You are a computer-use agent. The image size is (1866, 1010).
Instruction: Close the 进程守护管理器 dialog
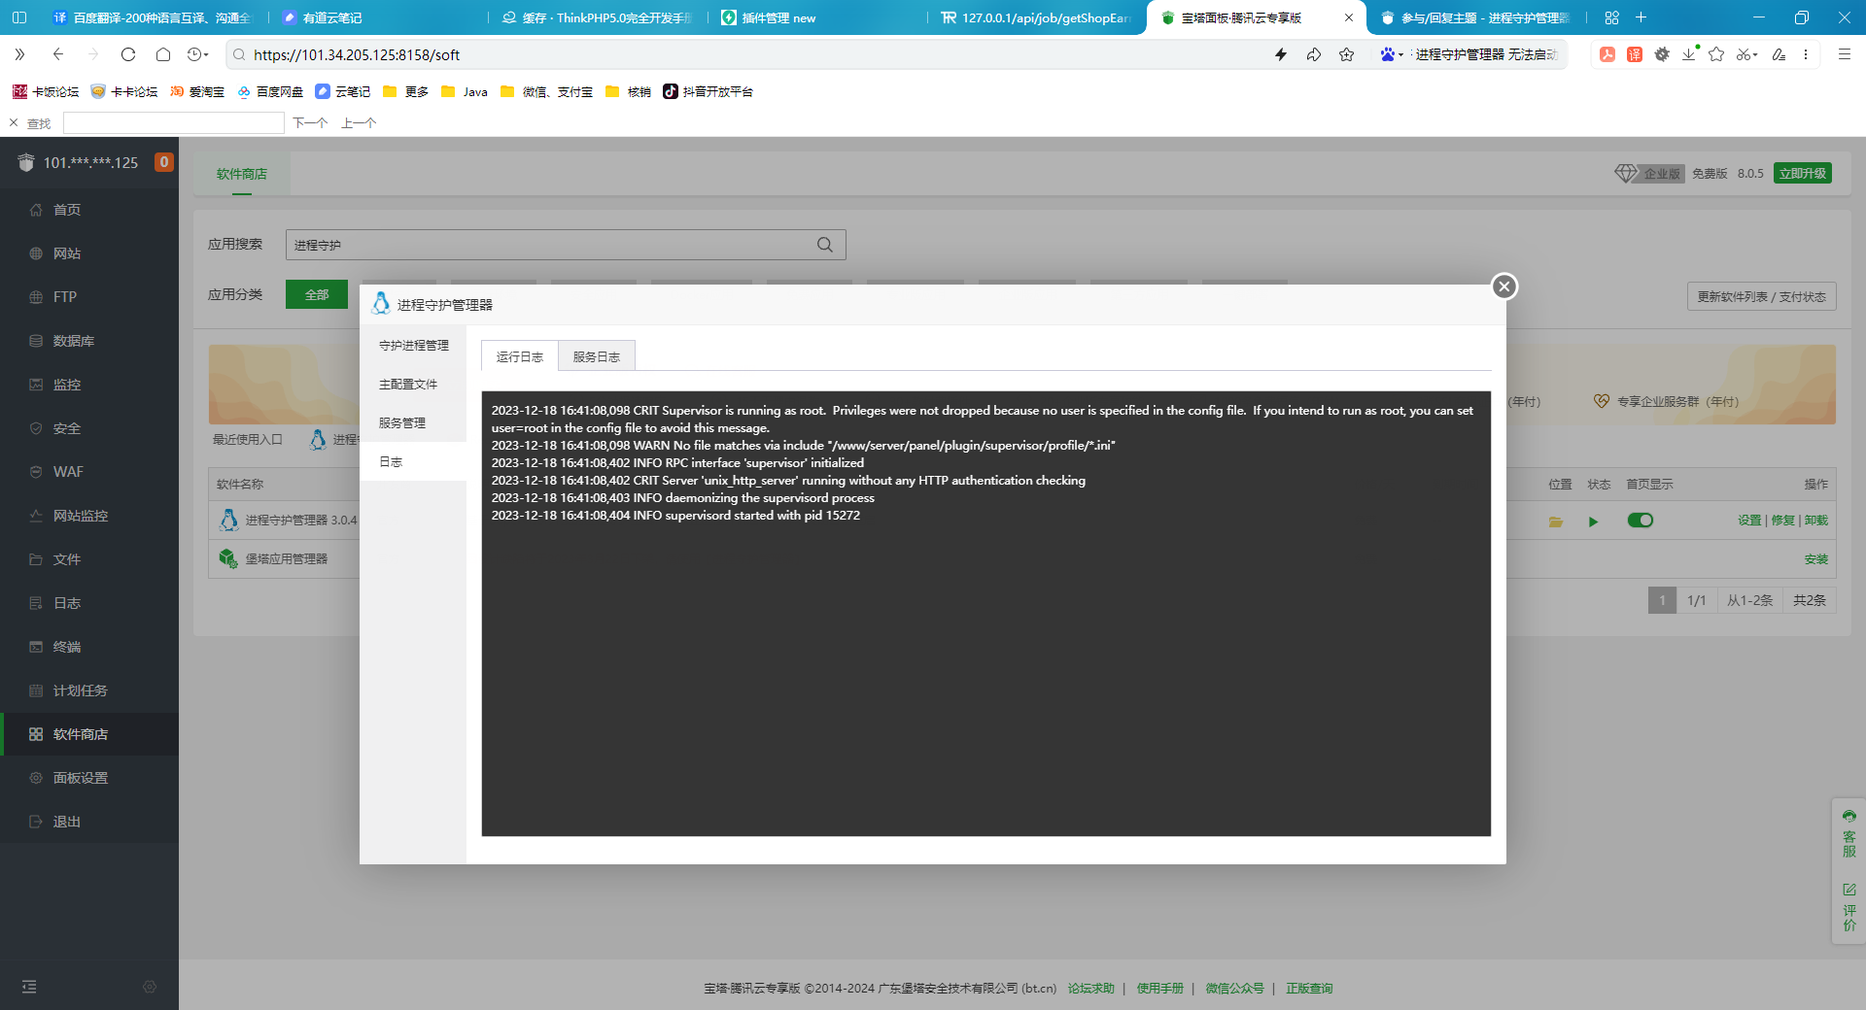[x=1504, y=286]
